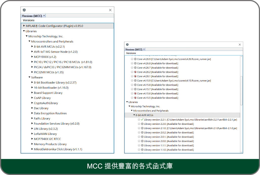Image resolution: width=260 pixels, height=175 pixels.
Task: Click the scroll down arrow in the right panel
Action: click(x=241, y=152)
